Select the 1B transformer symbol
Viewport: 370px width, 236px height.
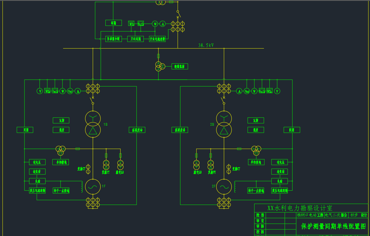pos(93,124)
